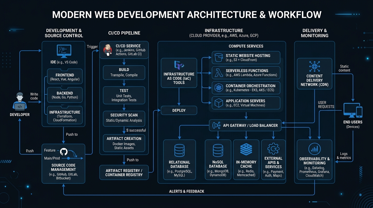Click the Write code label
Image resolution: width=373 pixels, height=208 pixels.
point(34,96)
